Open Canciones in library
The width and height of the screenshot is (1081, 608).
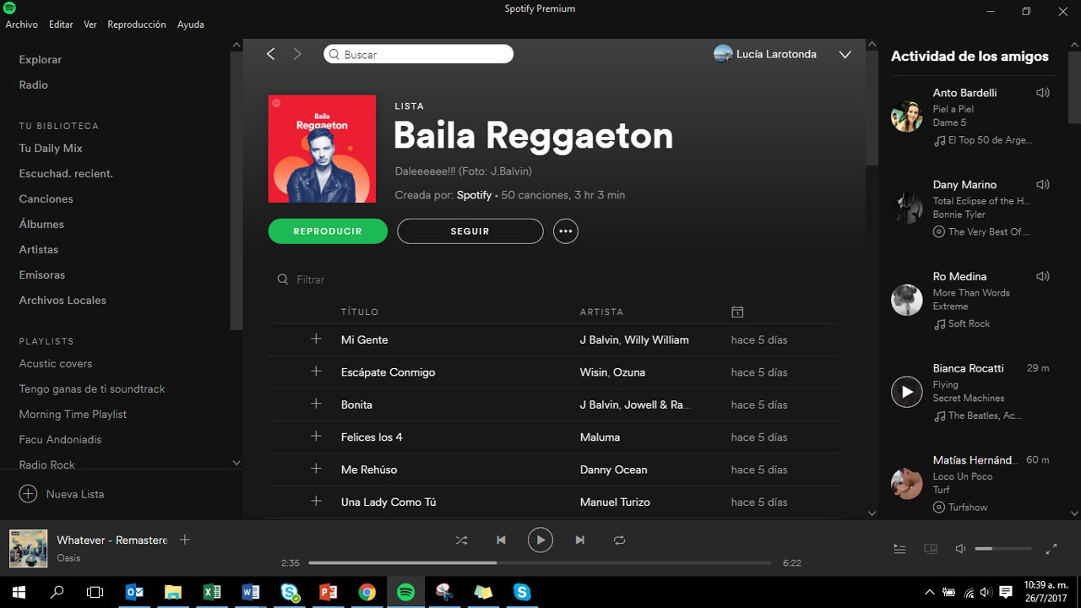pyautogui.click(x=46, y=198)
